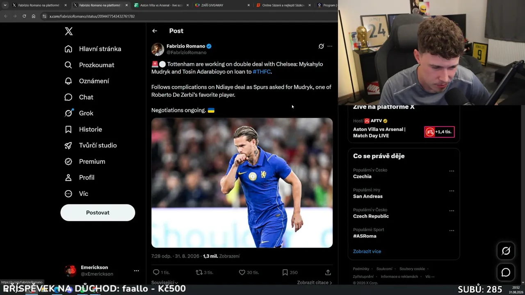This screenshot has height=295, width=525.
Task: Click the site information icon in address bar
Action: coord(45,16)
